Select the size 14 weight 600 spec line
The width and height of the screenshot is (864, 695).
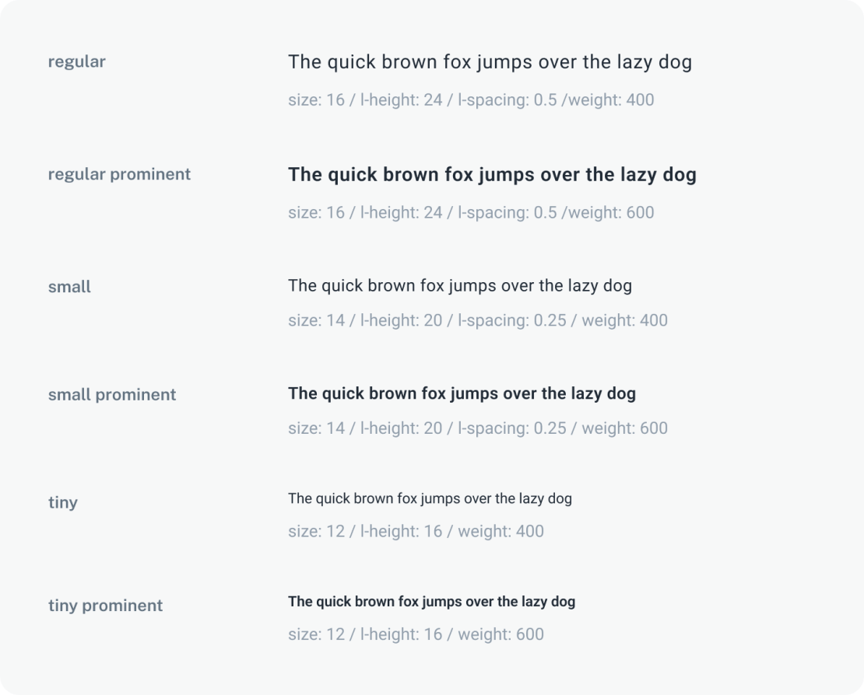477,428
